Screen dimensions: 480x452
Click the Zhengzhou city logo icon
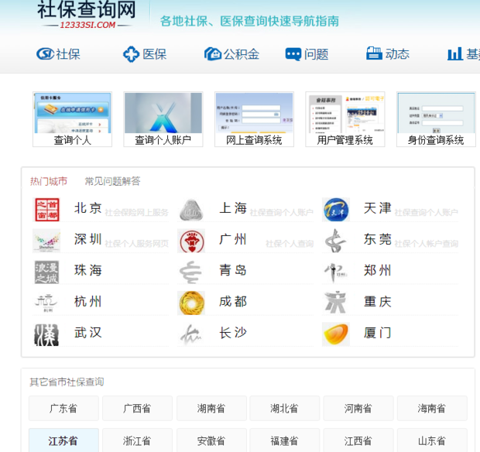tap(335, 272)
